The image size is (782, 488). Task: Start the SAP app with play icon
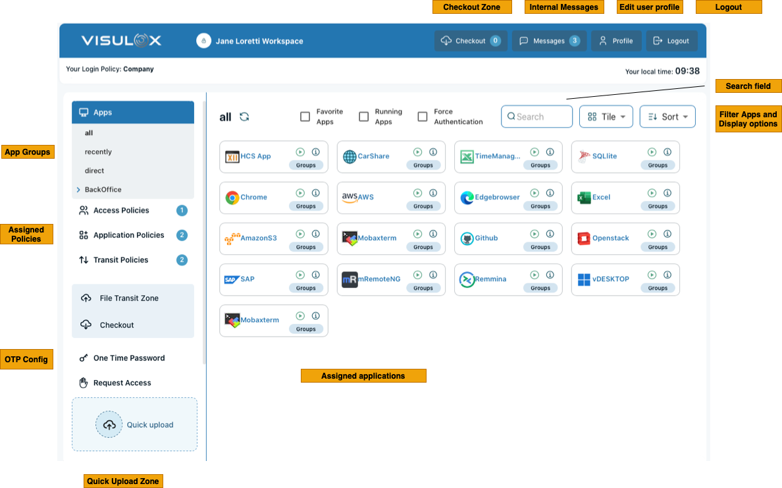click(x=300, y=275)
